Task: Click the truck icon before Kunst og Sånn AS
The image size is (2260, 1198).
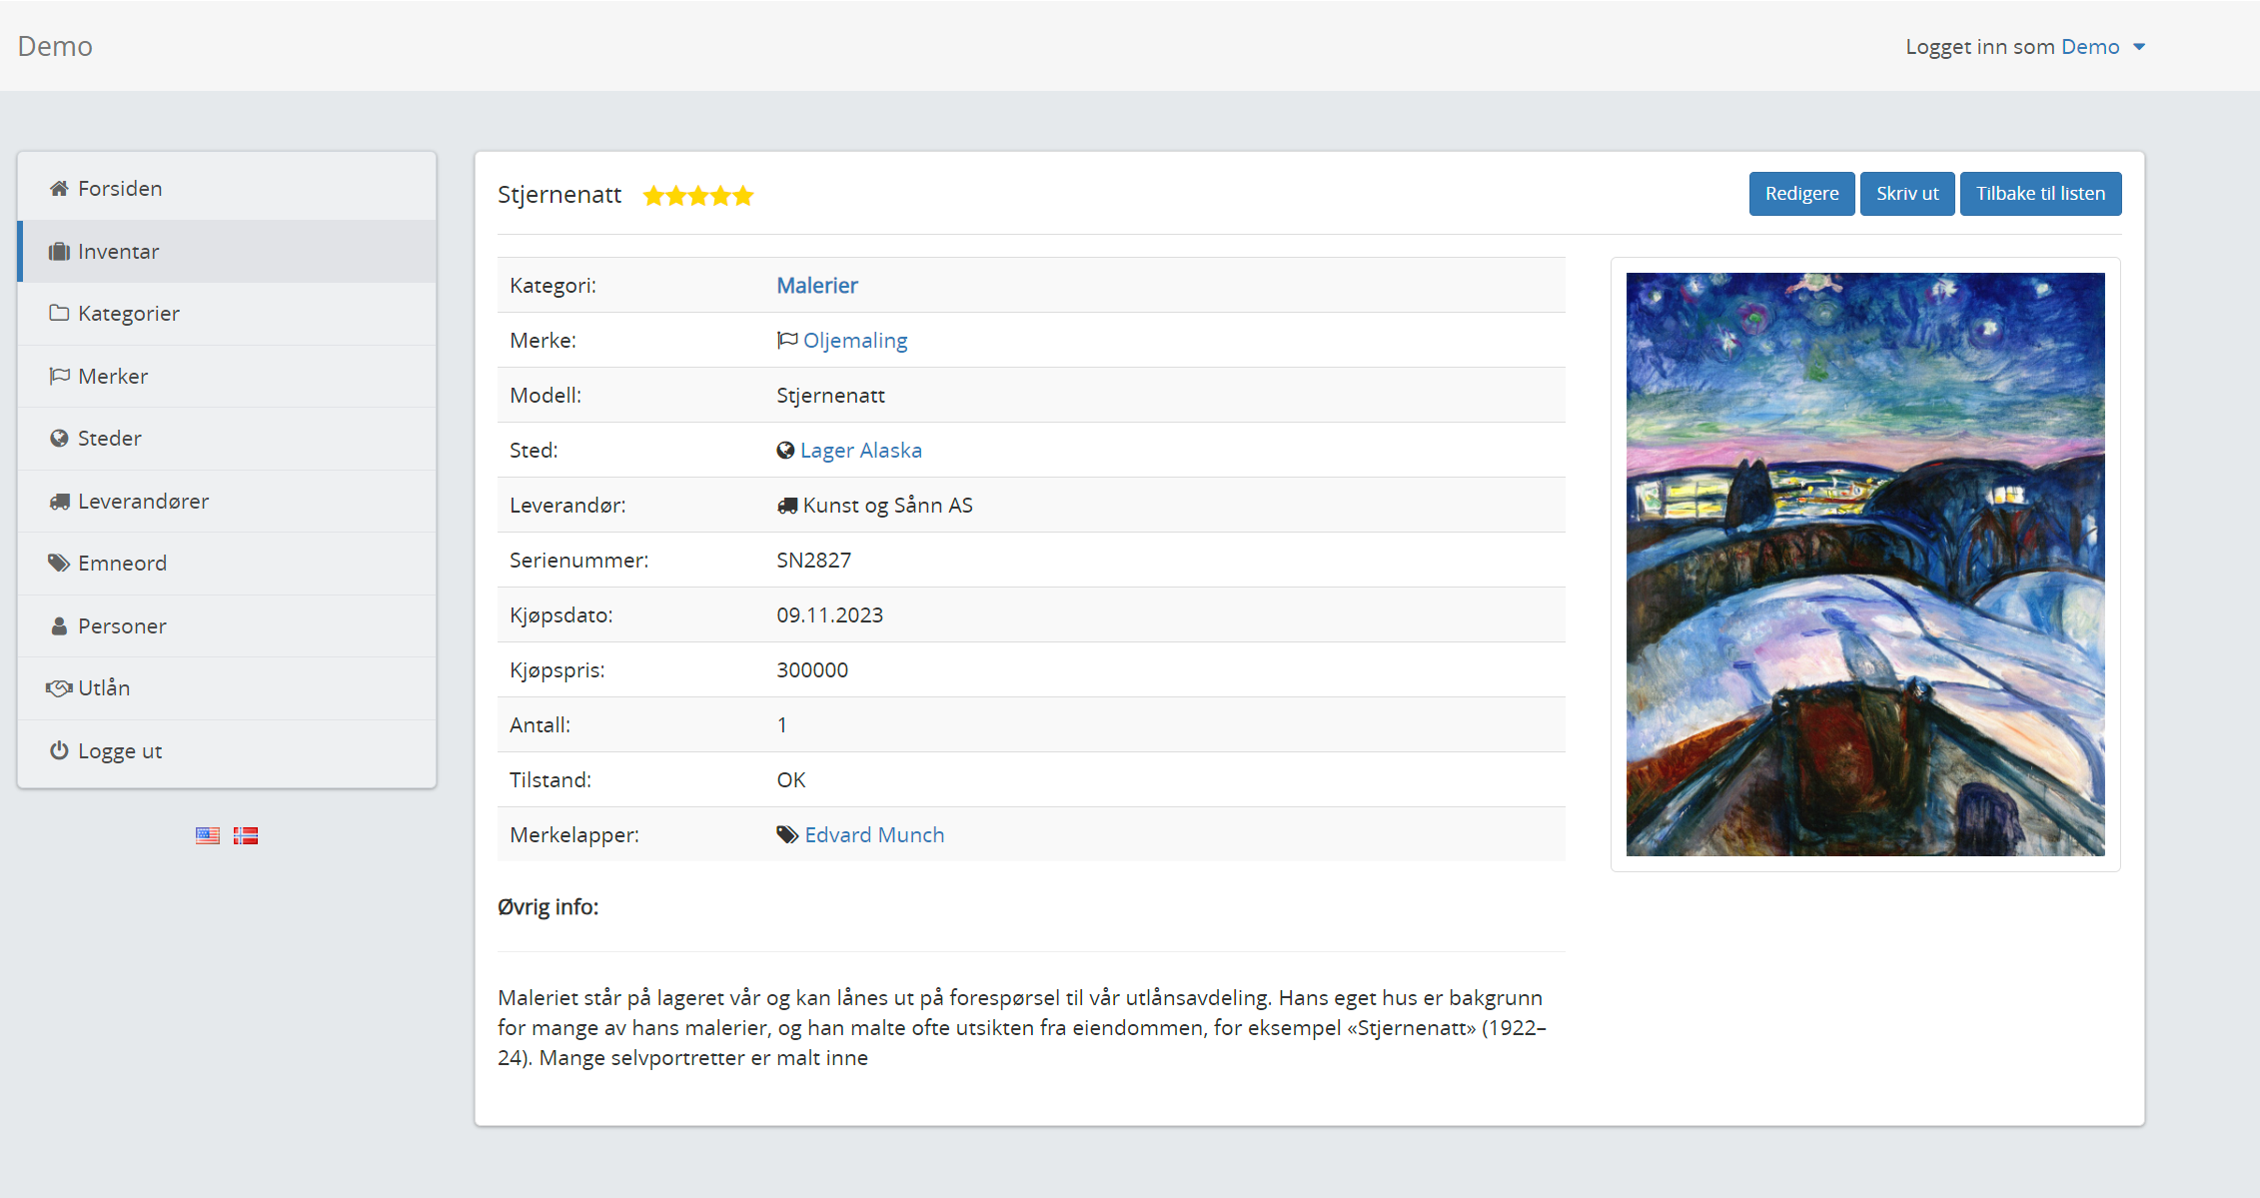Action: [x=787, y=506]
